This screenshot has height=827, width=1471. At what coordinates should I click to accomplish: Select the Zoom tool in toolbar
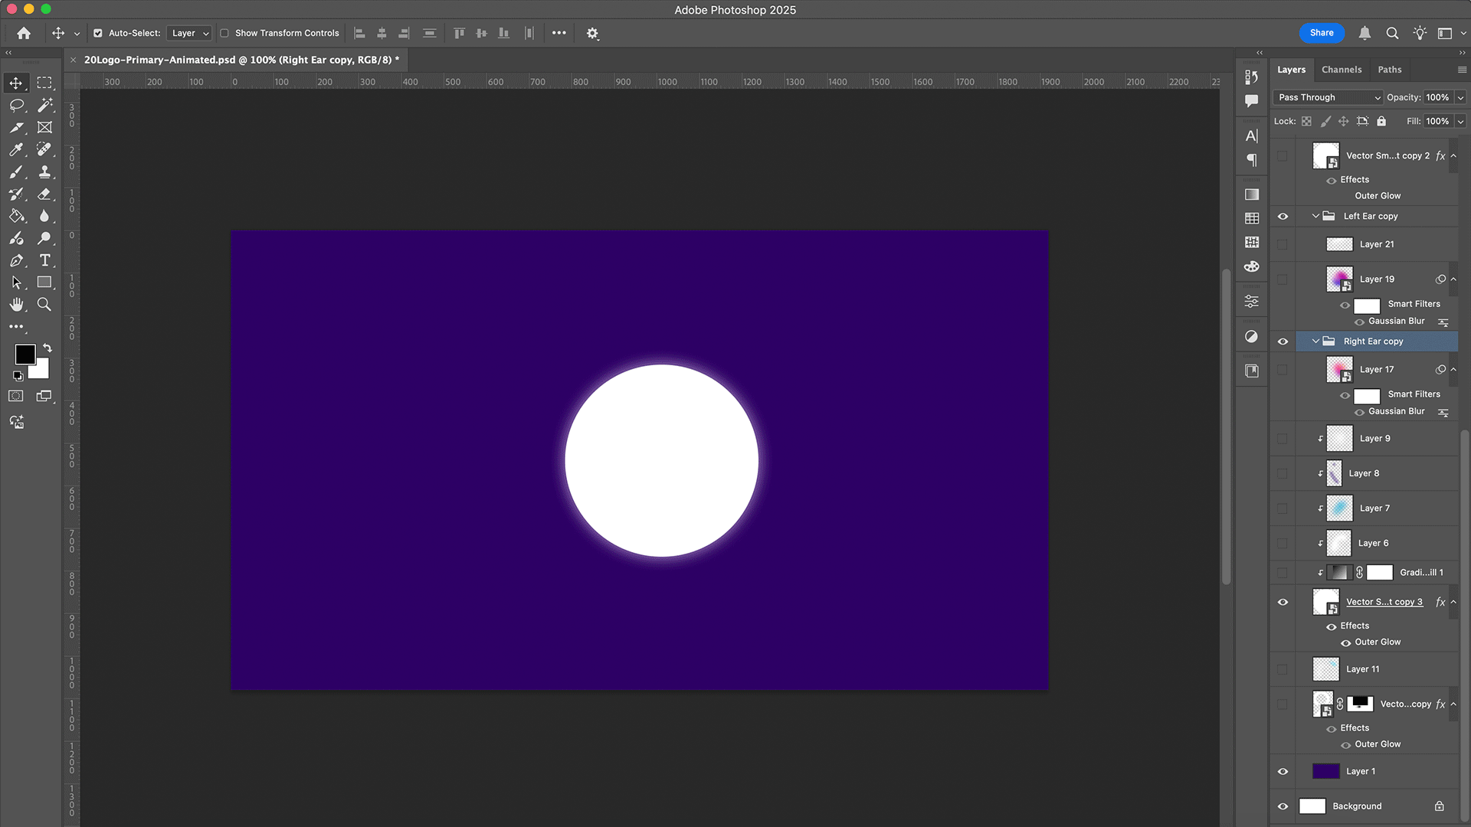pos(44,305)
